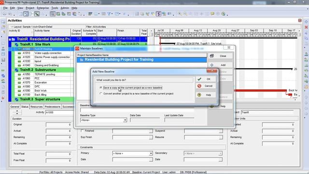The width and height of the screenshot is (309, 174).
Task: Click folder icon in Residential Building baseline row
Action: coord(82,60)
